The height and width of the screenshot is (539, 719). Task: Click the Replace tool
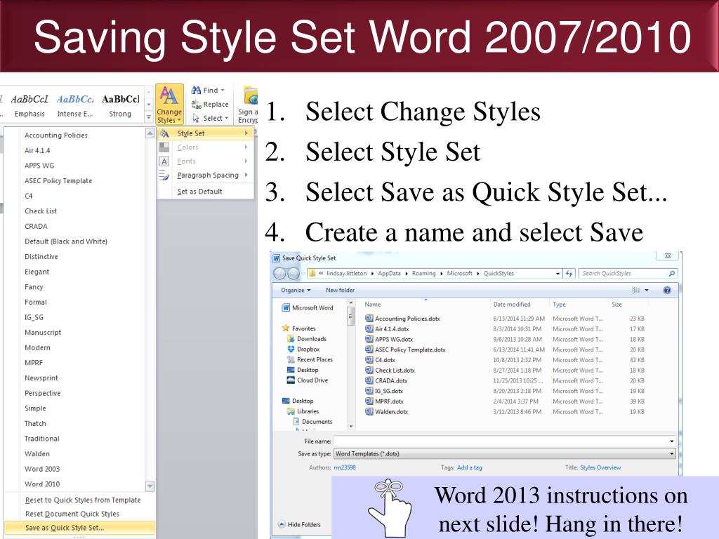(210, 105)
